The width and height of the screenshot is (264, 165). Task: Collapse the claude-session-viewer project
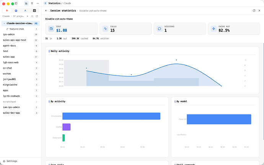4,23
